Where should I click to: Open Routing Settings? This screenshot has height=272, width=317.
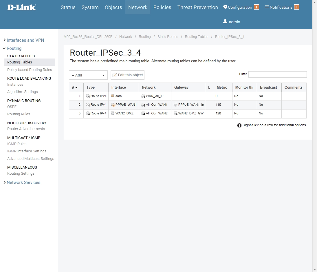pyautogui.click(x=21, y=173)
